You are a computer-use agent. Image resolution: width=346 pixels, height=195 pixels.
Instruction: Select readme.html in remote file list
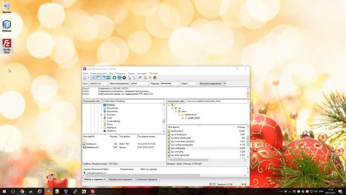click(x=177, y=131)
